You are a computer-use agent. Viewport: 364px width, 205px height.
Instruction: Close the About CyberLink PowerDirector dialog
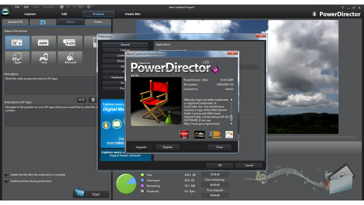coord(233,53)
